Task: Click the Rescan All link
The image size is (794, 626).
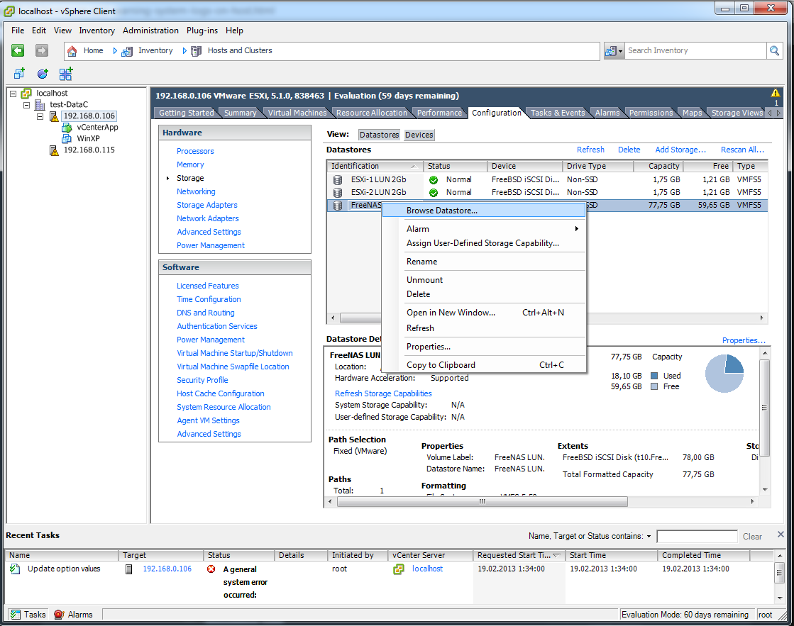Action: 742,150
